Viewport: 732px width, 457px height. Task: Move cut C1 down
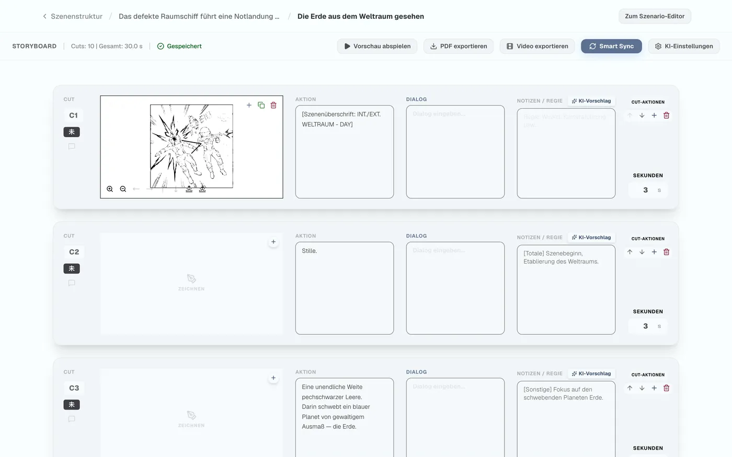642,115
